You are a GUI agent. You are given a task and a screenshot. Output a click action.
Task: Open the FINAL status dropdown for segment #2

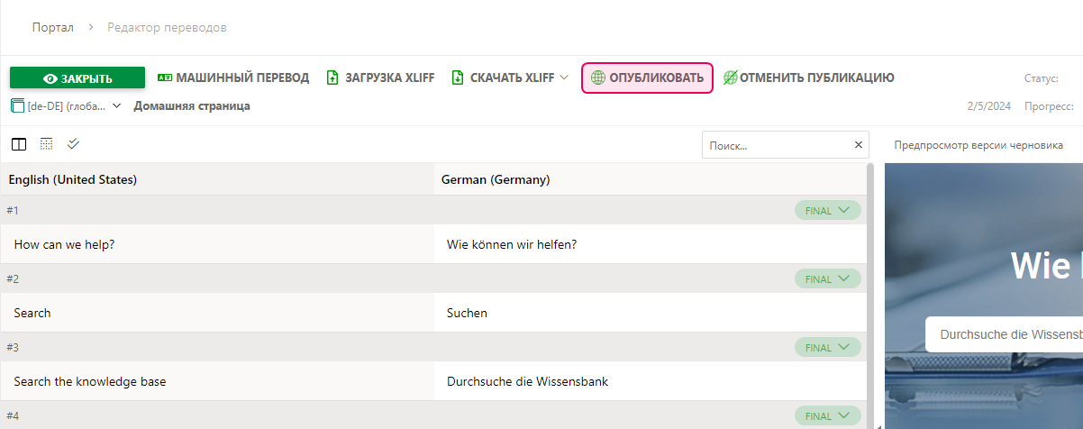pos(827,279)
